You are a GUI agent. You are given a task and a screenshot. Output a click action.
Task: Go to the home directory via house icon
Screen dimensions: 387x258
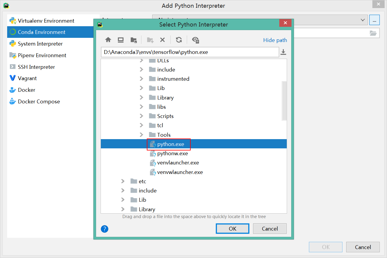pos(108,40)
